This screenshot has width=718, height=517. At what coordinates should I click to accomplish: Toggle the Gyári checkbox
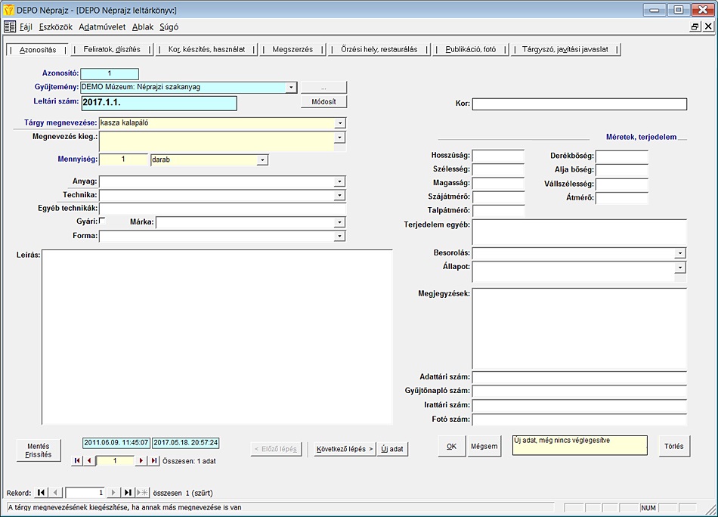click(x=103, y=221)
